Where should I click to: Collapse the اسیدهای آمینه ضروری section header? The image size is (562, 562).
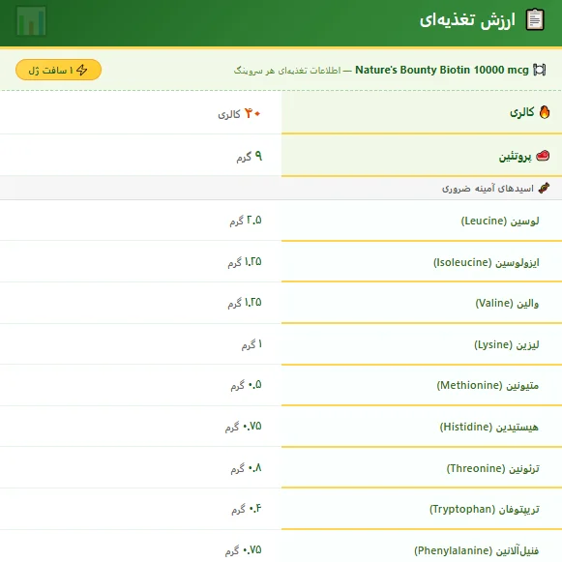coord(281,188)
